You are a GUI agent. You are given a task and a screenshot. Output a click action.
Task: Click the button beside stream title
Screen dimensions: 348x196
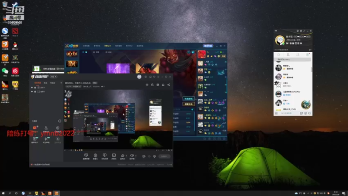point(95,83)
